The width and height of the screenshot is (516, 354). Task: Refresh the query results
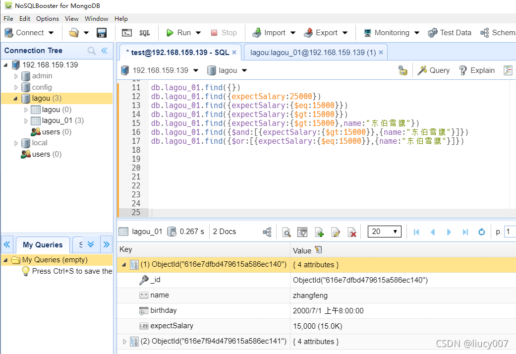click(481, 232)
